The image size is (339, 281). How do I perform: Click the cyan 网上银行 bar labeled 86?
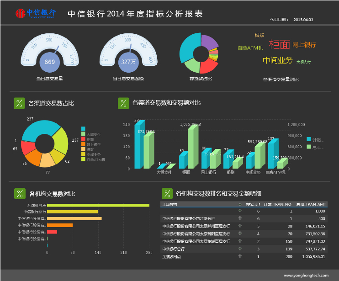click(206, 159)
